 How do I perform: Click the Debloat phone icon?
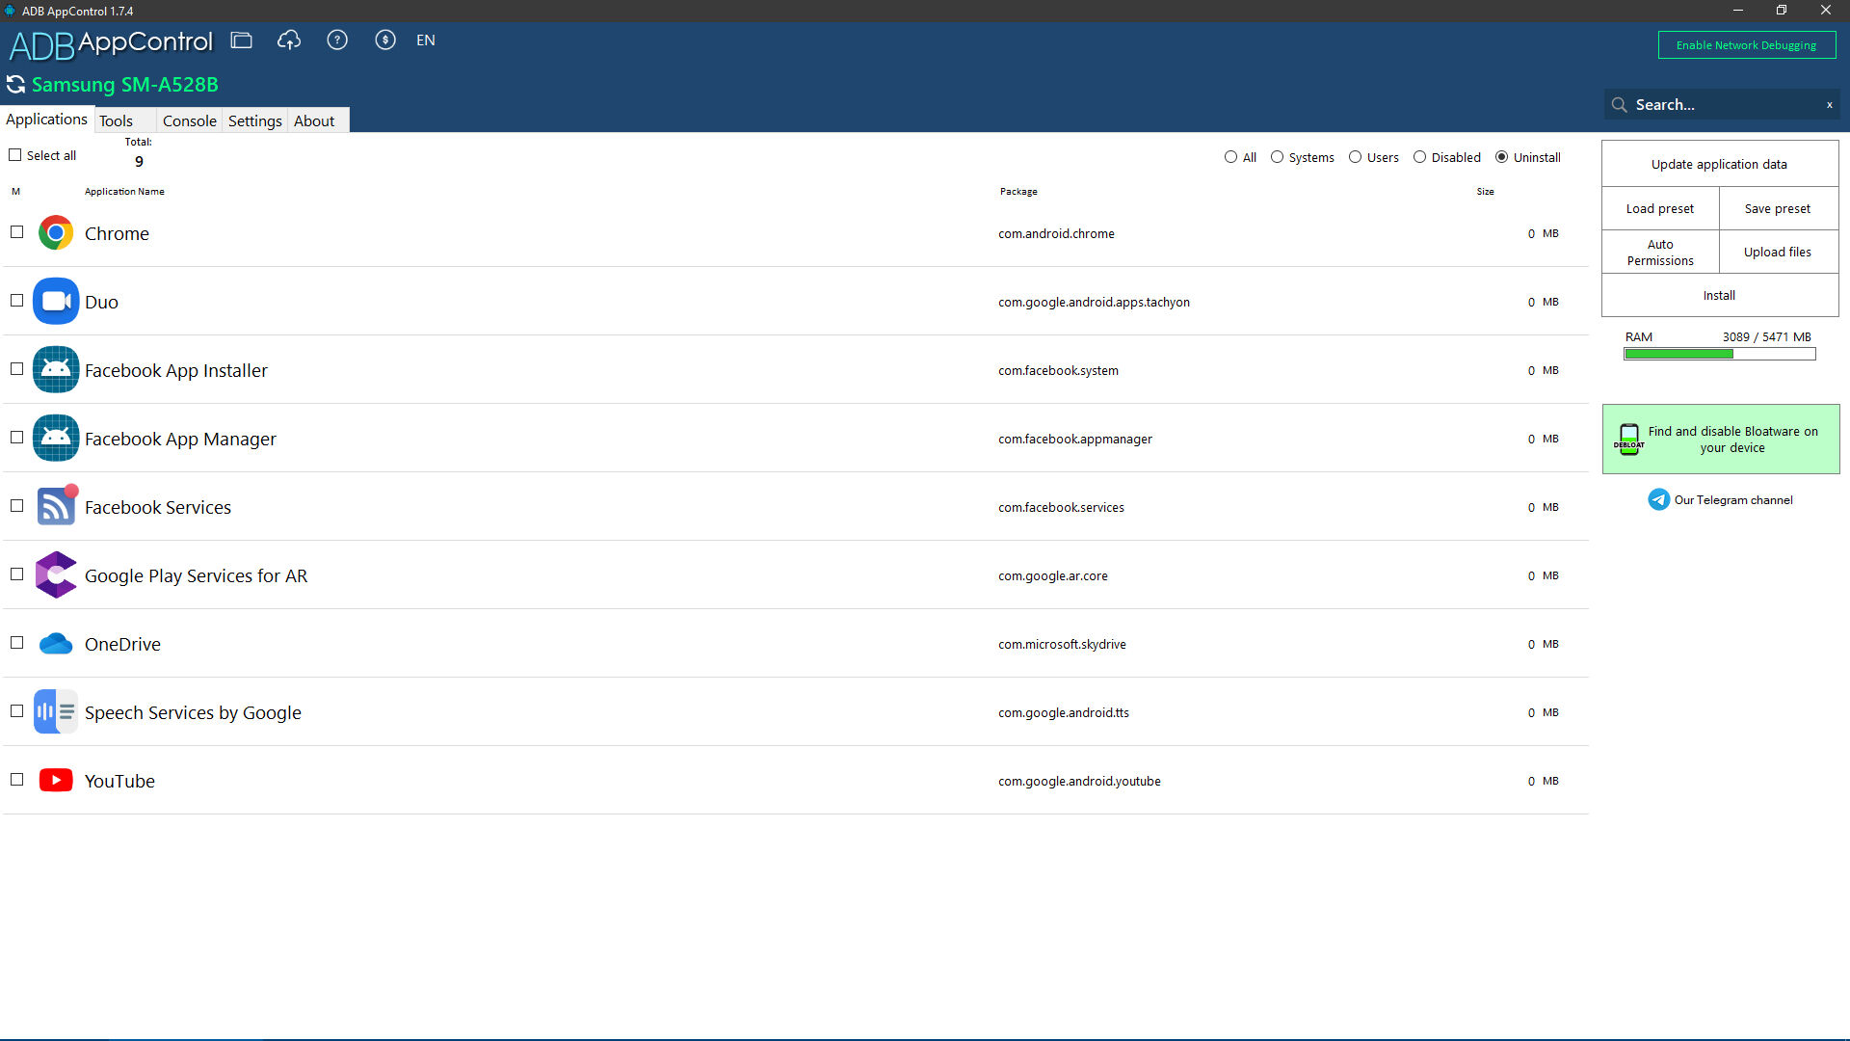[1628, 440]
